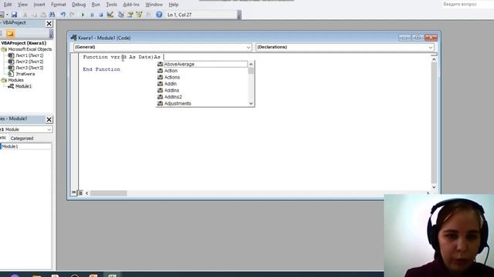Viewport: 494px width, 277px height.
Task: Switch to the Categorized properties tab
Action: click(x=22, y=138)
